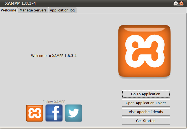
Task: Click the Go To Application button
Action: [x=146, y=94]
